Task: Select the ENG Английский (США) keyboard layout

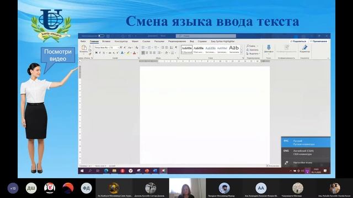Action: pos(306,153)
